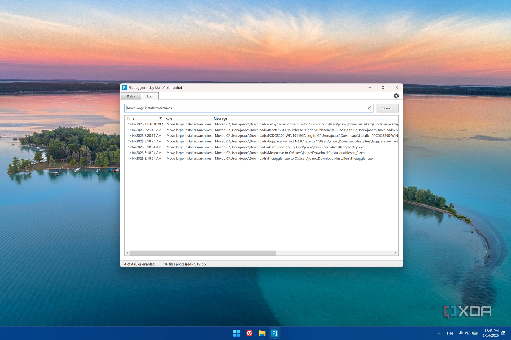Click File Juggler title bar app icon
511x340 pixels.
click(124, 88)
